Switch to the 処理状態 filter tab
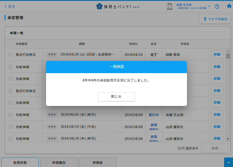The image size is (233, 167). click(20, 162)
